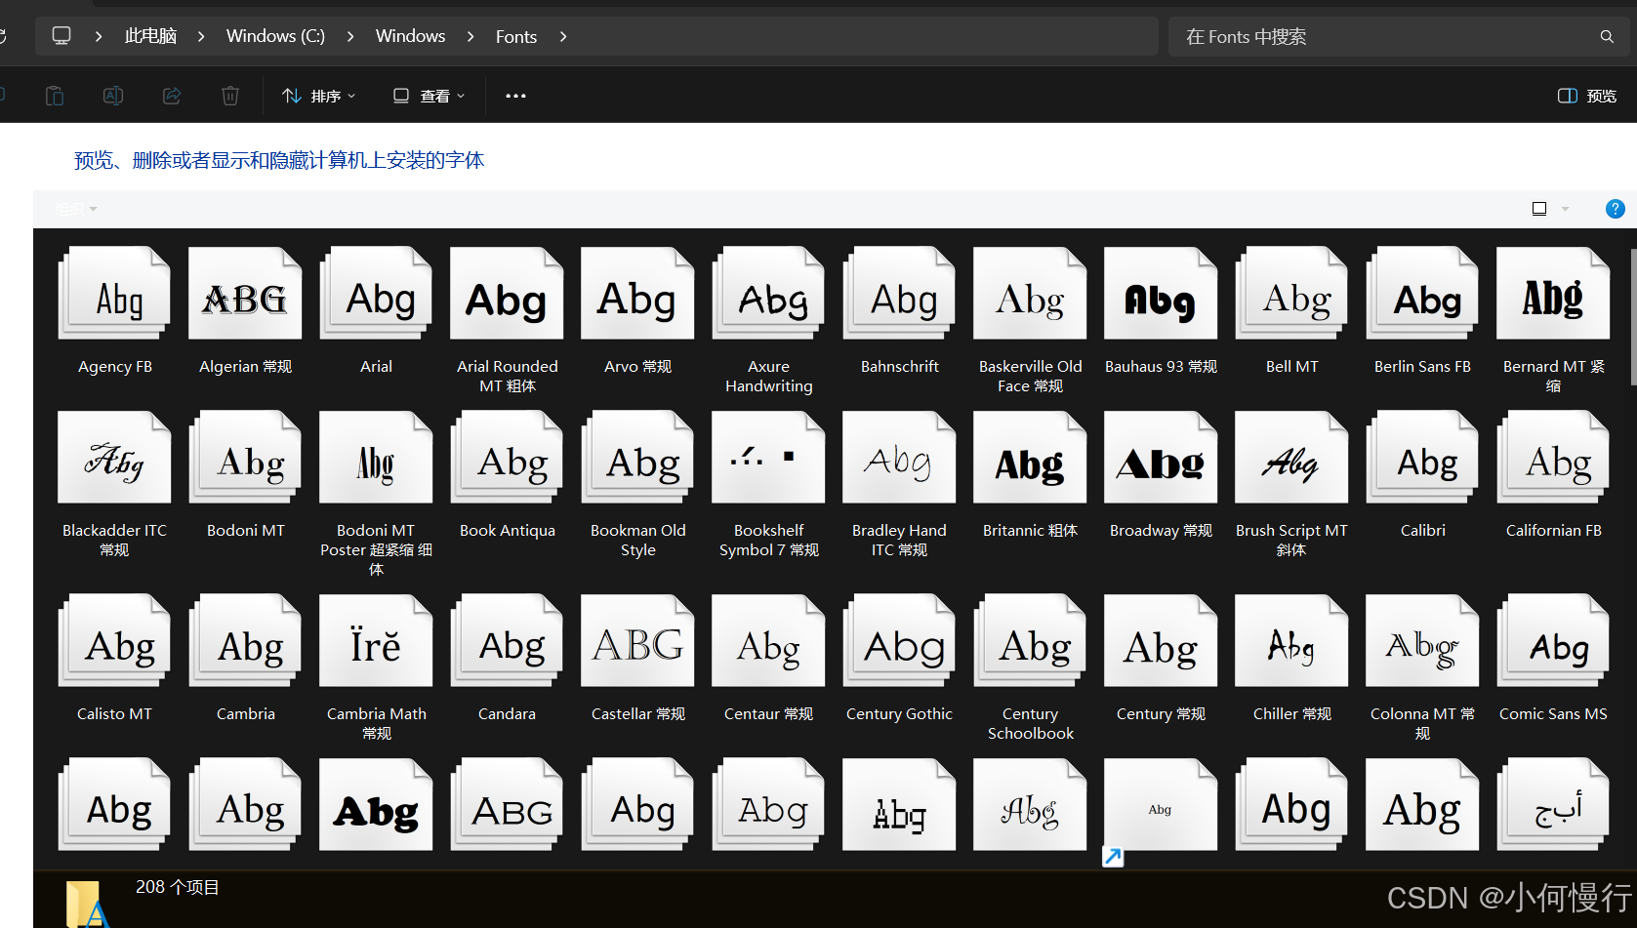Expand the chevron after Windows breadcrumb
Image resolution: width=1637 pixels, height=928 pixels.
[x=471, y=36]
